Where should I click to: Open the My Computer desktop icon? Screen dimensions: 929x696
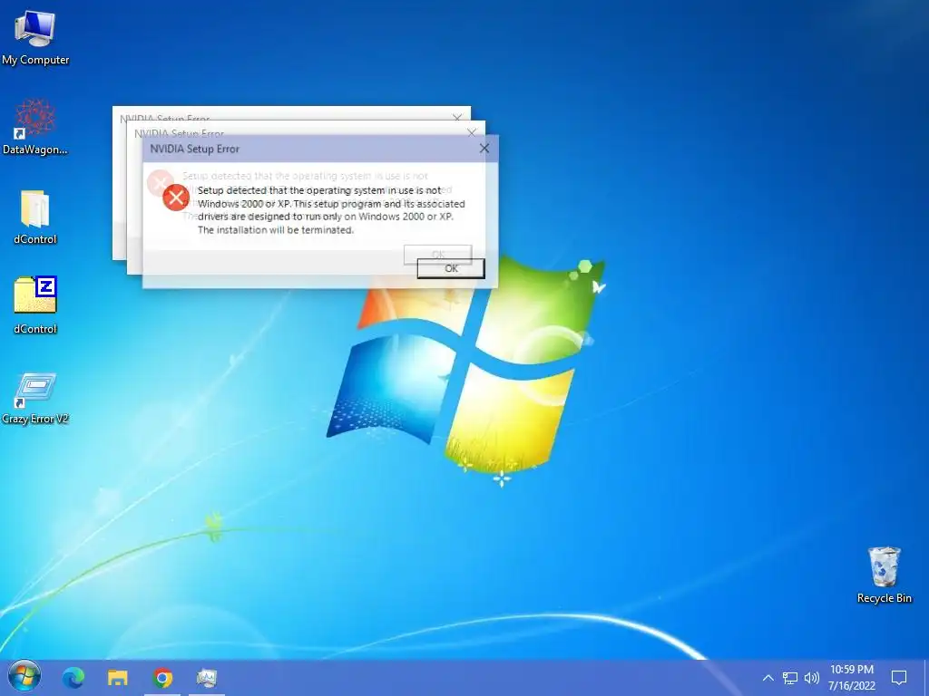tap(35, 38)
